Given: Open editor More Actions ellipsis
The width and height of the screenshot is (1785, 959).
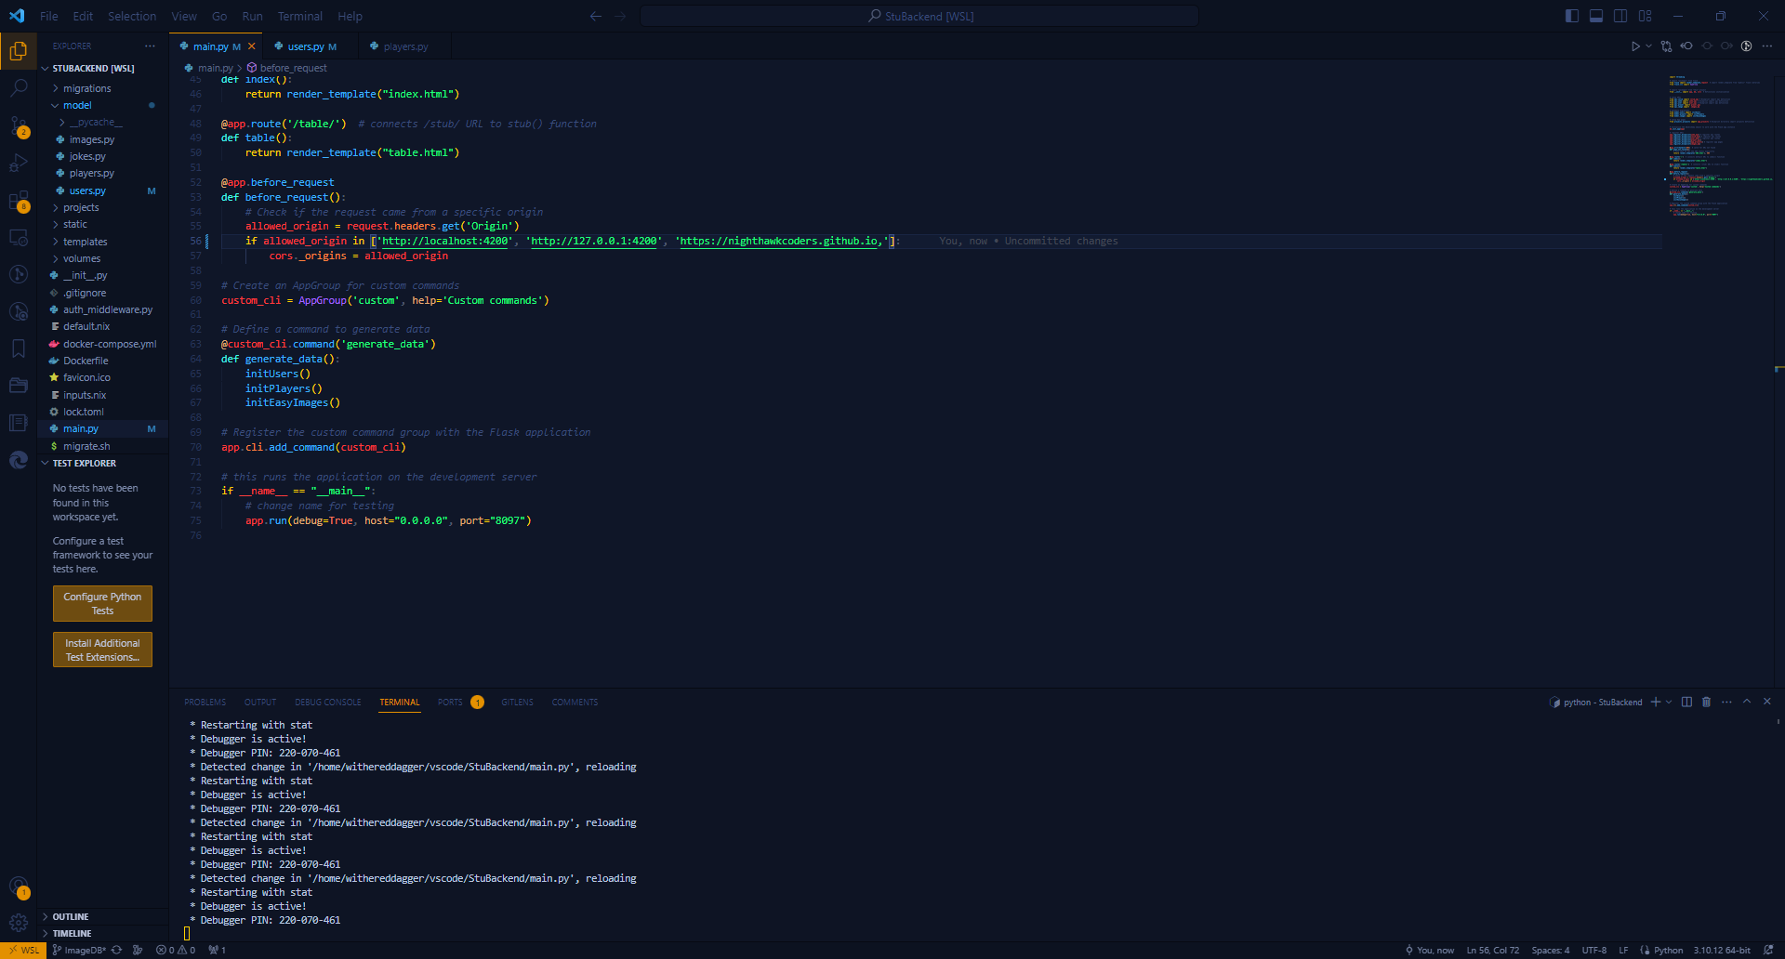Looking at the screenshot, I should point(1767,46).
